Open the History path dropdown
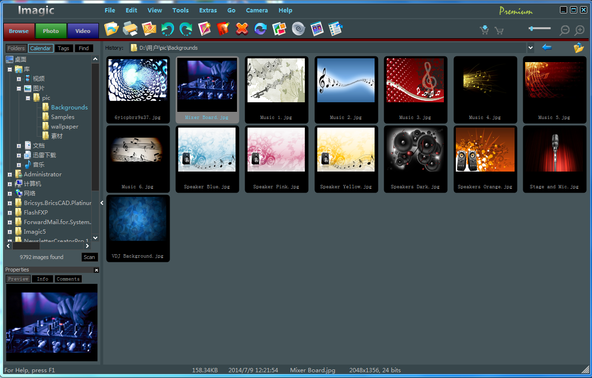 [x=530, y=48]
